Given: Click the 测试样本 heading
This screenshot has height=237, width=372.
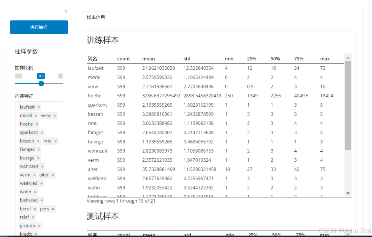Looking at the screenshot, I should (x=103, y=216).
